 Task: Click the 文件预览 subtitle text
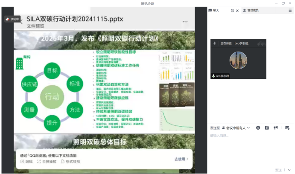(x=35, y=26)
